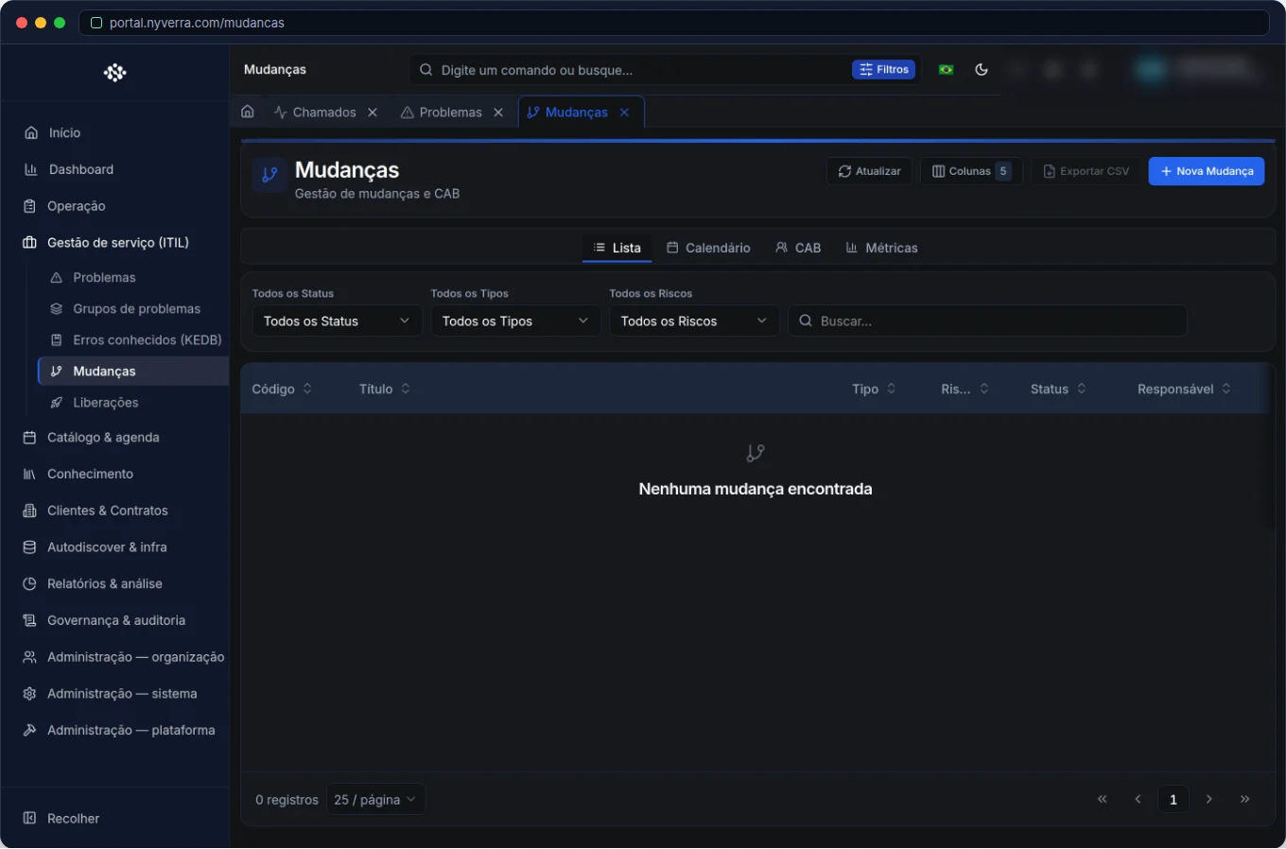Expand Catálogo & agenda section
Image resolution: width=1286 pixels, height=849 pixels.
(114, 438)
